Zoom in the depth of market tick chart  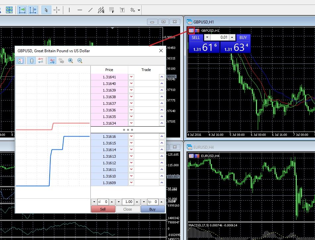tap(70, 60)
